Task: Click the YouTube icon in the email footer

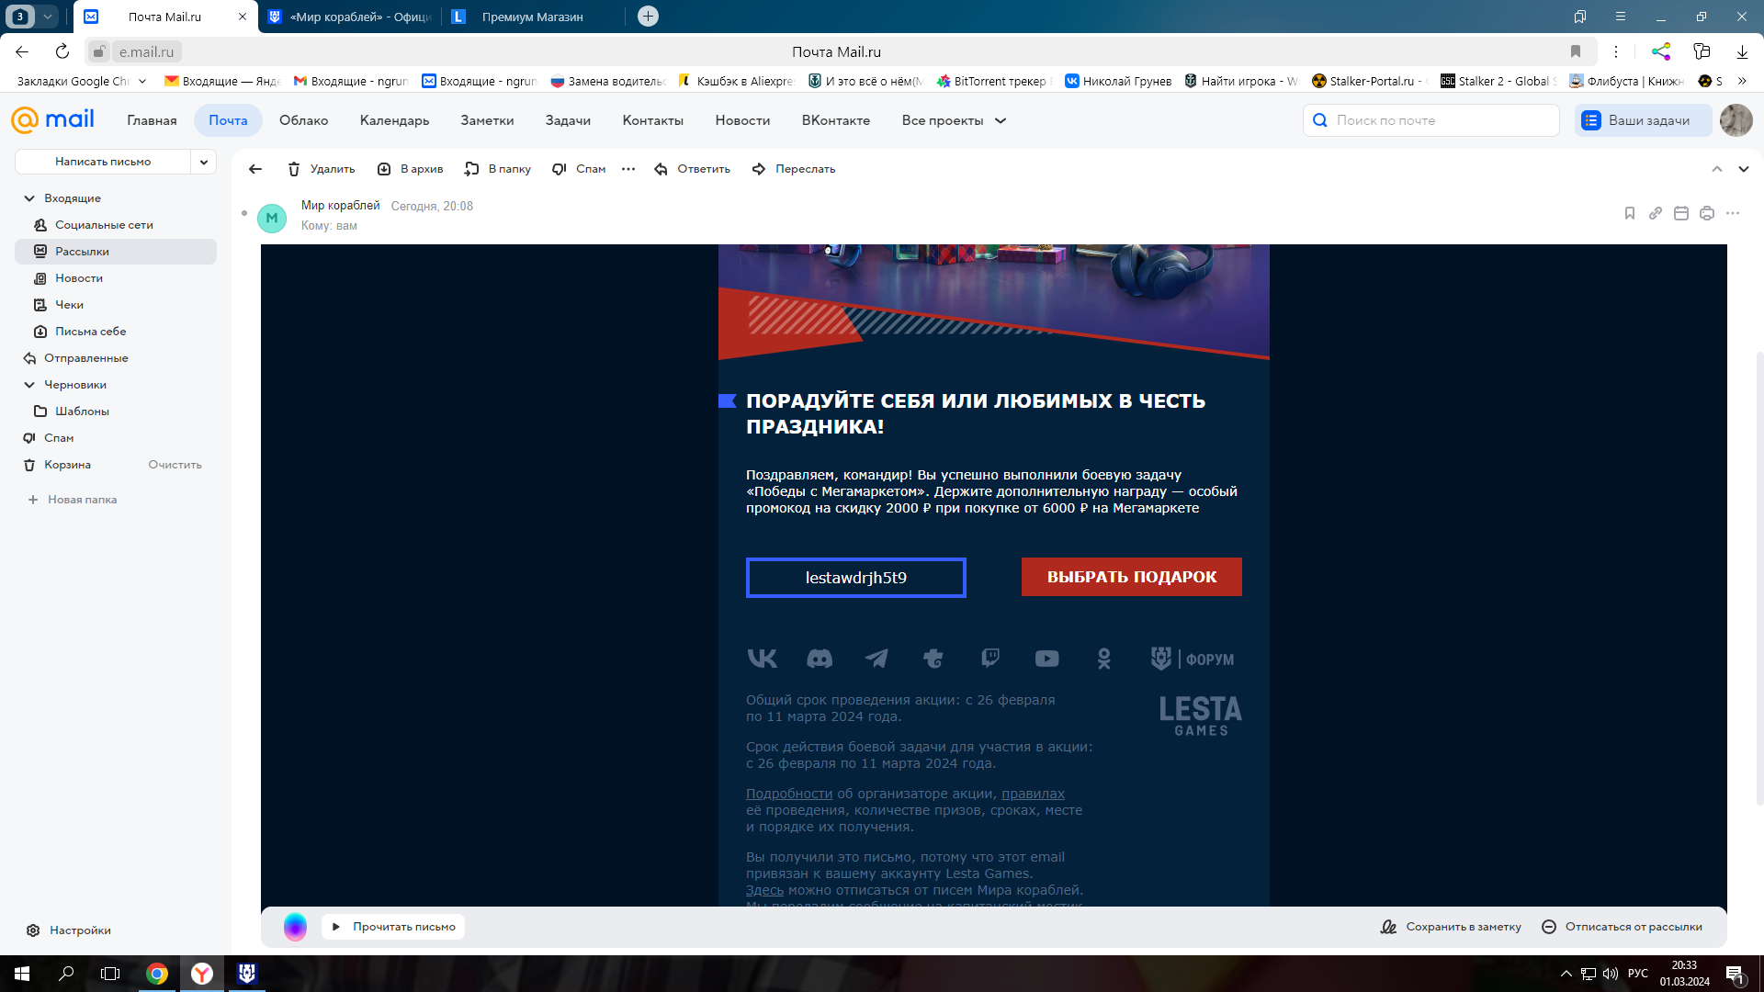Action: [1046, 659]
